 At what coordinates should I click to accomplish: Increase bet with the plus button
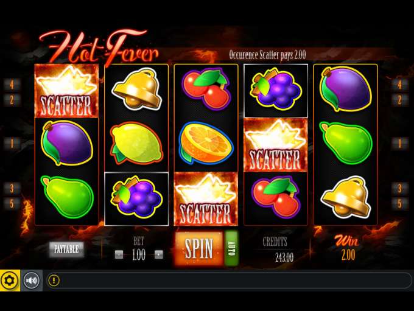[x=159, y=255]
